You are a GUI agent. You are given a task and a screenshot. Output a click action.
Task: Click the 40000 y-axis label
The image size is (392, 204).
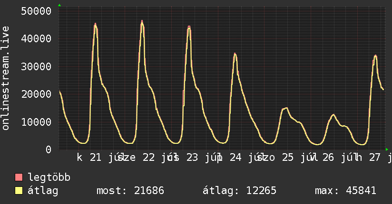click(x=36, y=38)
